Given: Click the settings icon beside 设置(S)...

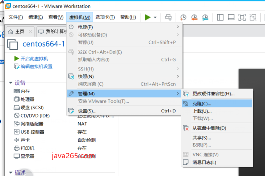Looking at the screenshot, I should [x=71, y=111].
